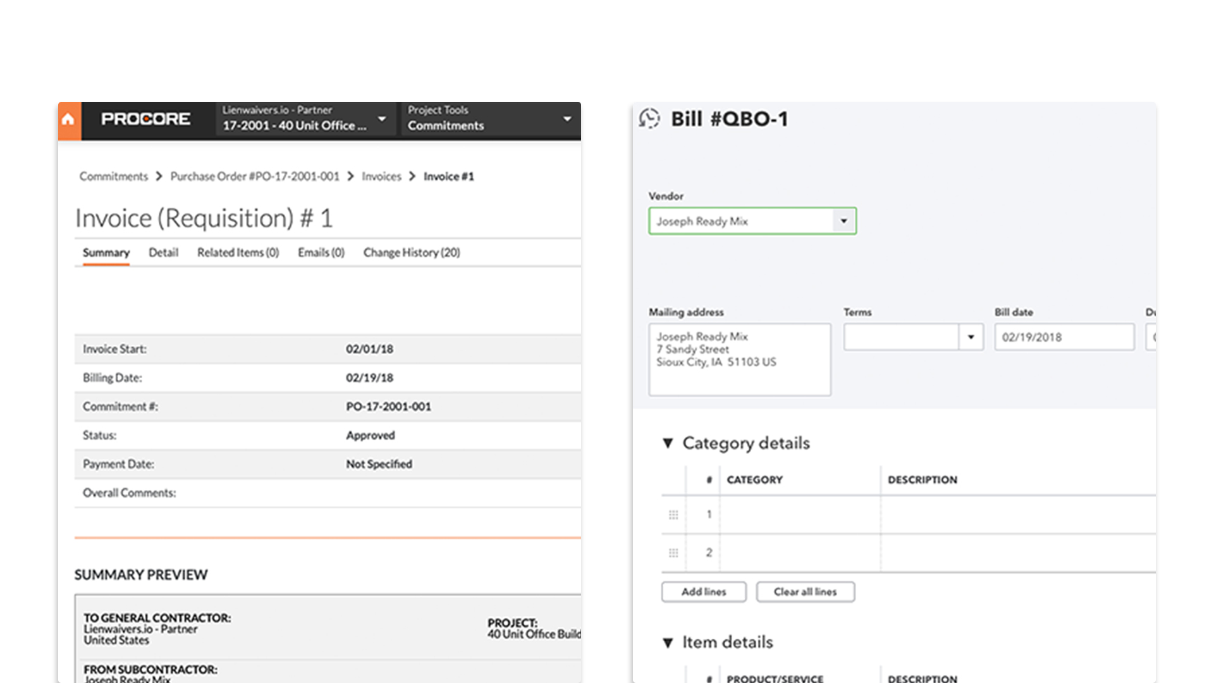Screen dimensions: 1214x683
Task: Click the Overall Comments label
Action: coord(130,493)
